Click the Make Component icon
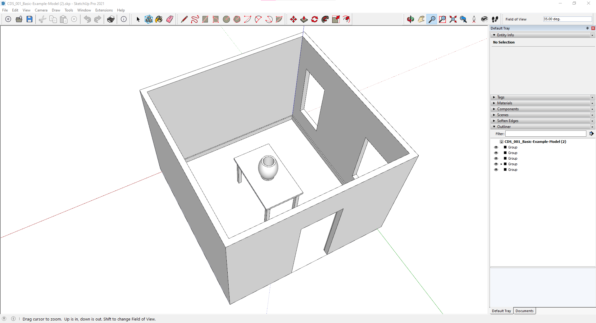 [x=149, y=19]
